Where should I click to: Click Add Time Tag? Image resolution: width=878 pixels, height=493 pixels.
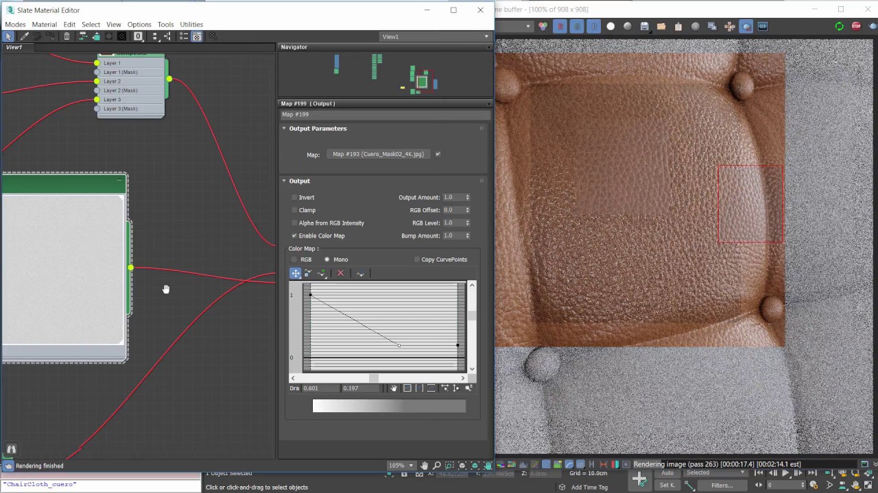[x=589, y=488]
